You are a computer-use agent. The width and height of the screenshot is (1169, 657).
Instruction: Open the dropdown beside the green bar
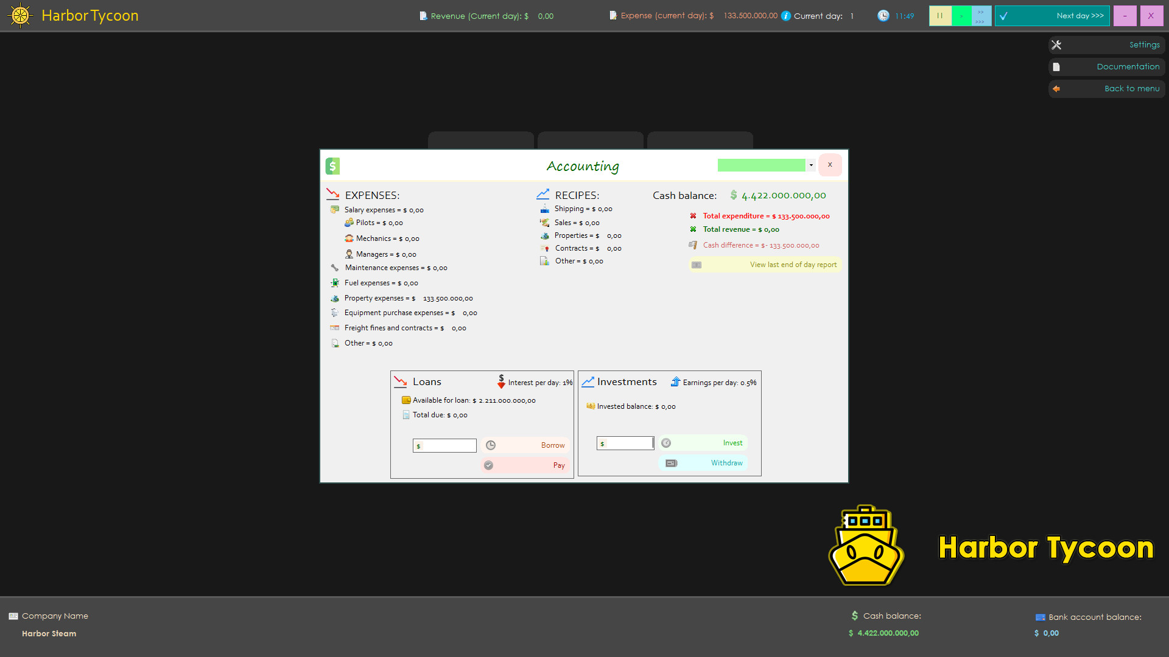812,165
